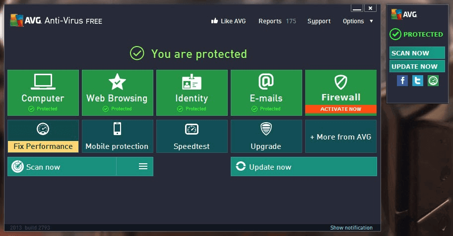Open the Mobile protection tile
453x236 pixels.
[x=117, y=136]
